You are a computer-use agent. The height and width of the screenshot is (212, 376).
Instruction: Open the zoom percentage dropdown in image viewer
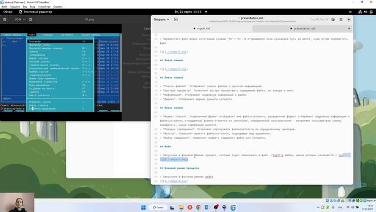coord(19,19)
